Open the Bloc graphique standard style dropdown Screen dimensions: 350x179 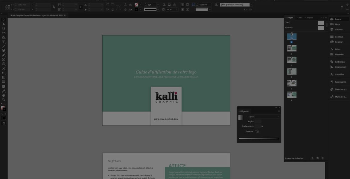tap(251, 5)
